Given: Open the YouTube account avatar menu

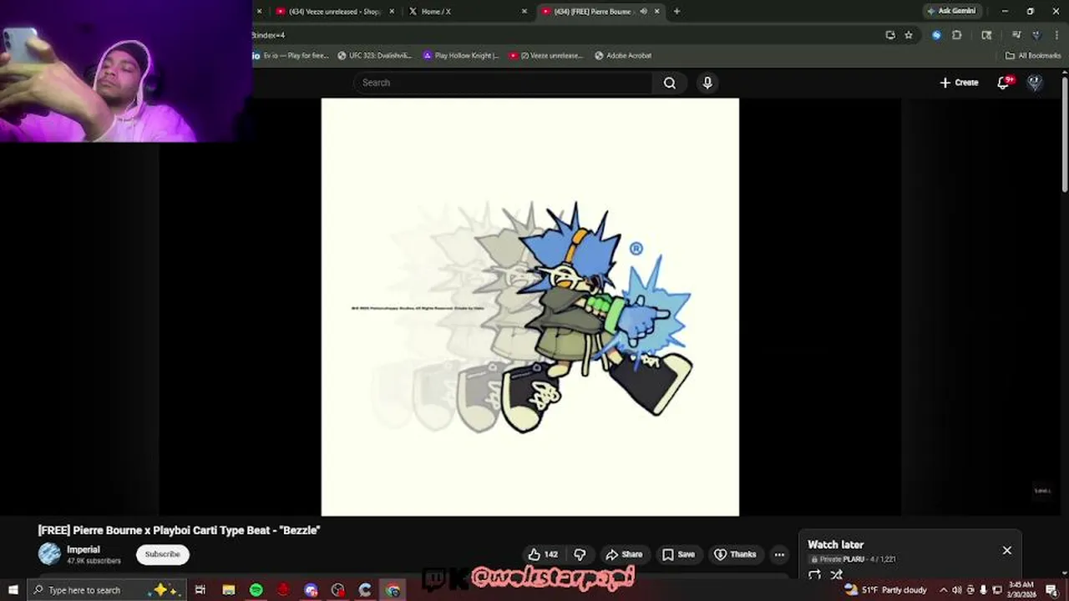Looking at the screenshot, I should (1035, 83).
